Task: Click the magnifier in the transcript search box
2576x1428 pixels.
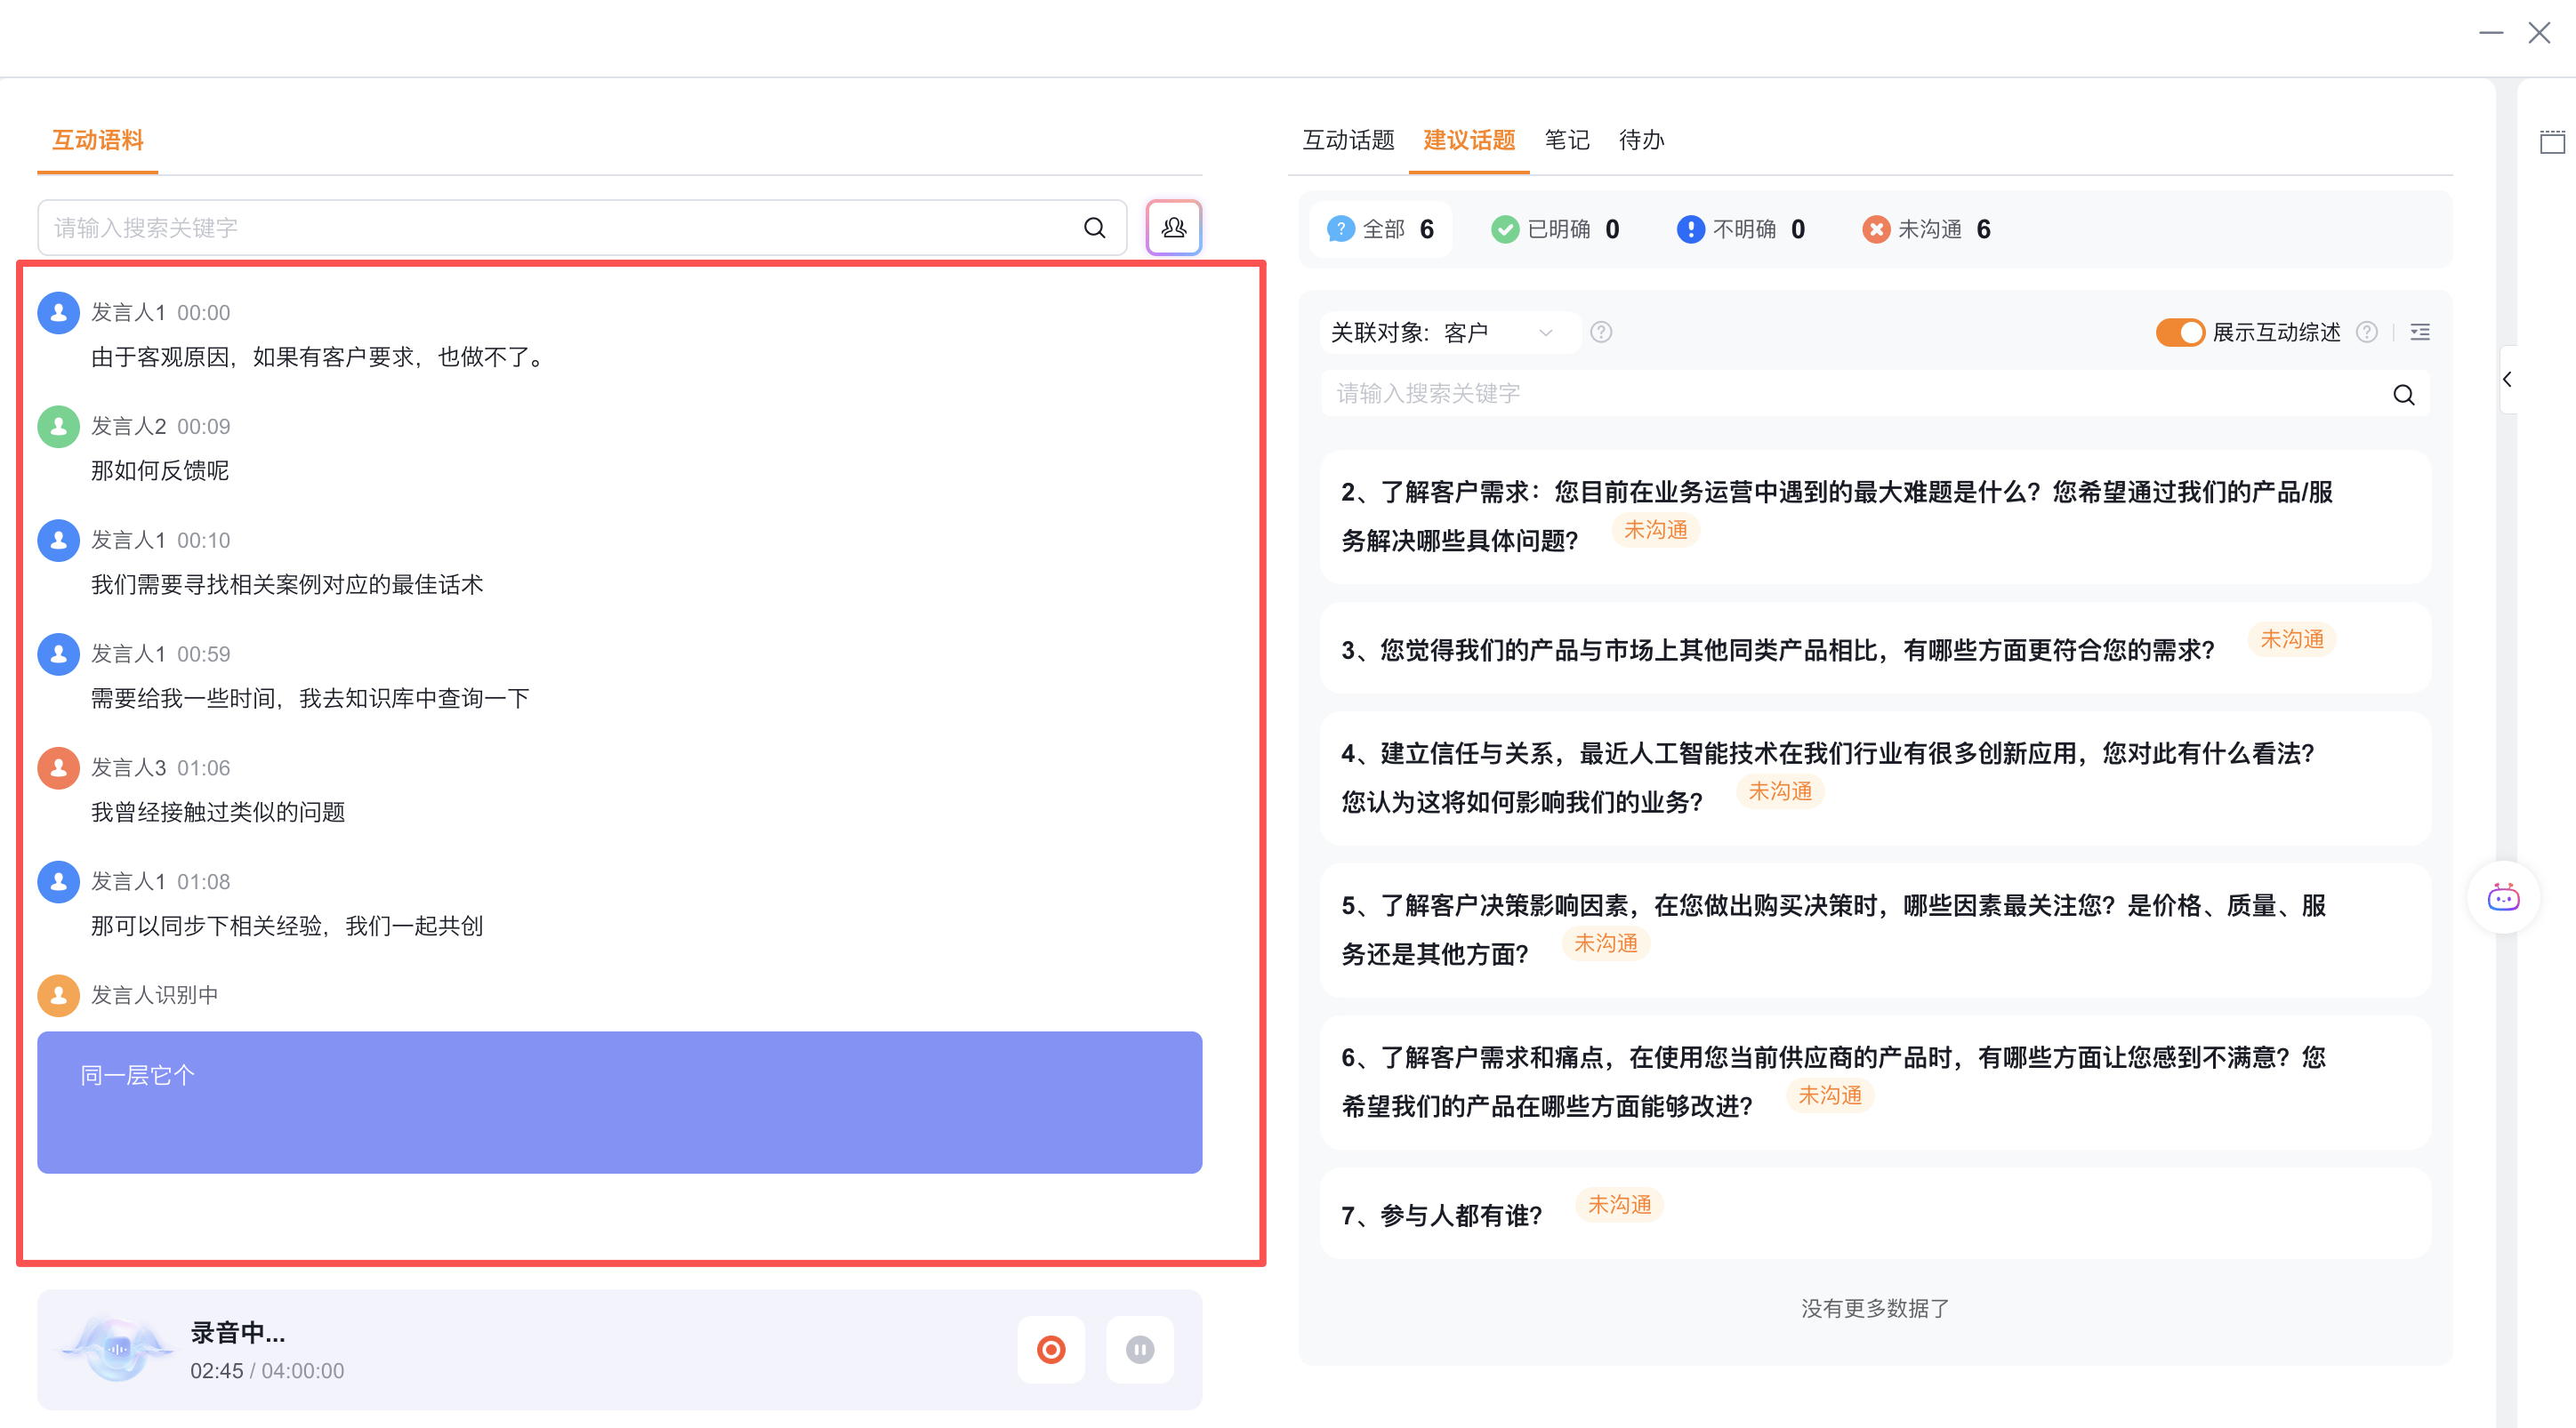Action: click(1095, 228)
